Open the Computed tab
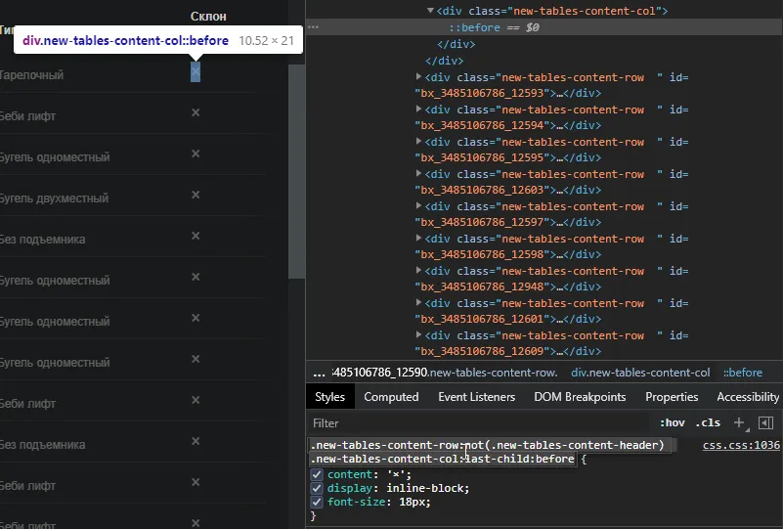Screen dimensions: 783x529 click(x=391, y=397)
